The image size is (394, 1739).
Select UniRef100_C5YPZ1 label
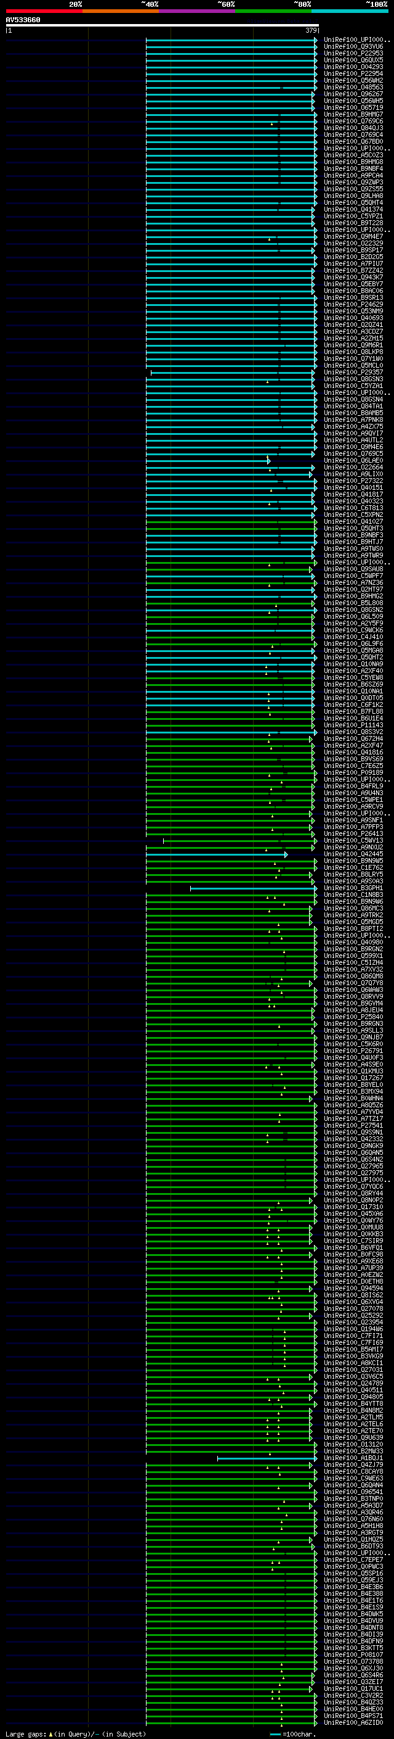(353, 216)
